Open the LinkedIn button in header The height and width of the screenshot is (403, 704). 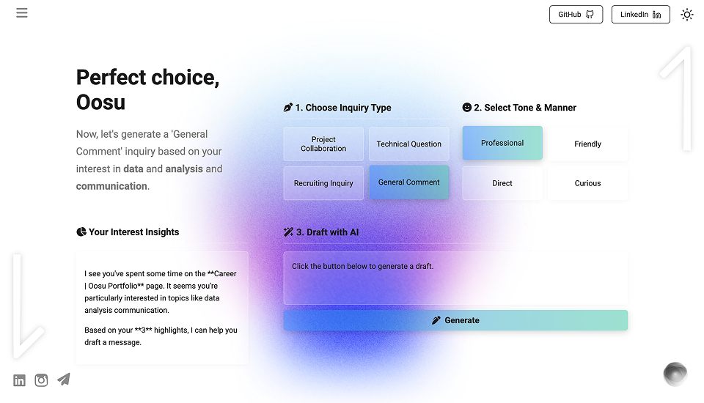(x=641, y=15)
